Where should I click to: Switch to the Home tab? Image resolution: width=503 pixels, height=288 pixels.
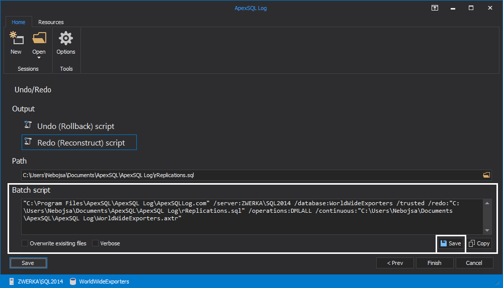(x=18, y=22)
